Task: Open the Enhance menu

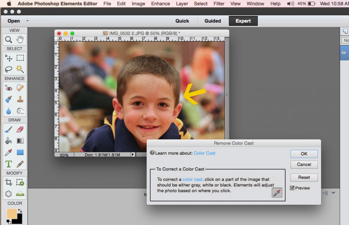Action: [161, 4]
